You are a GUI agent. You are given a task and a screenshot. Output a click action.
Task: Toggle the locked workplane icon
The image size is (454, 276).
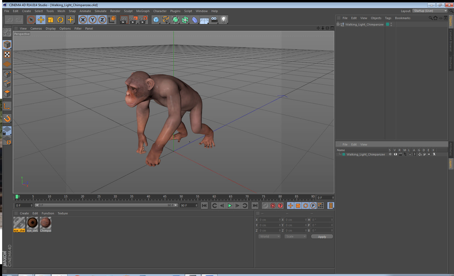[x=7, y=131]
